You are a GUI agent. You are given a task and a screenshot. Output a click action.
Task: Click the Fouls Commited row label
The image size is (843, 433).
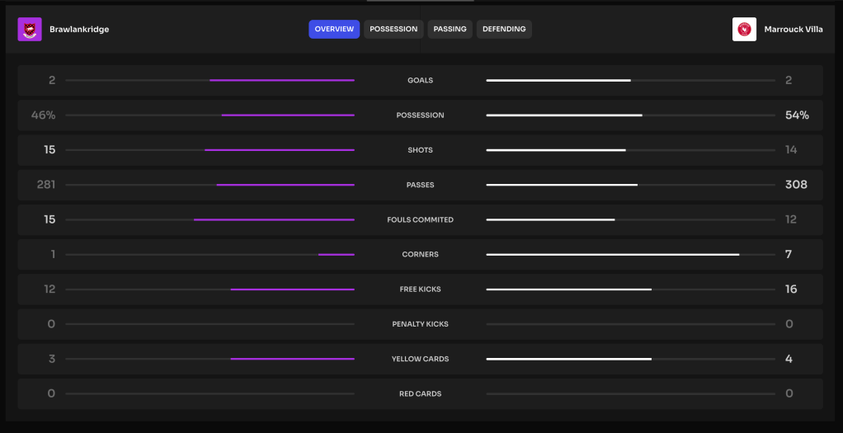tap(420, 220)
